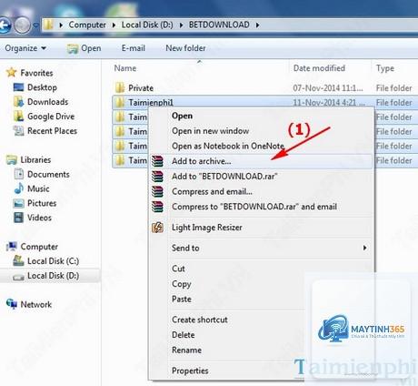Click the Local Disk (C:) drive icon

coord(18,261)
